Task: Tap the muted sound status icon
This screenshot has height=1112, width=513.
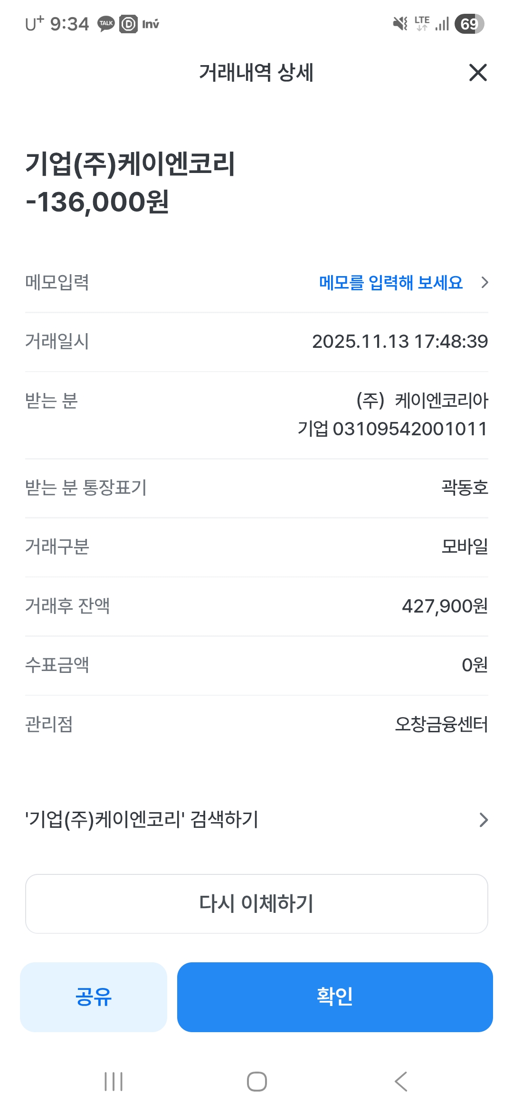Action: pos(400,24)
